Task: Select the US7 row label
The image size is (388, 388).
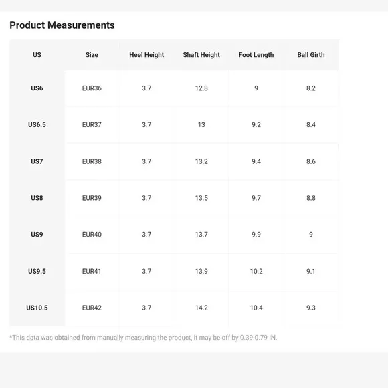Action: pyautogui.click(x=37, y=161)
